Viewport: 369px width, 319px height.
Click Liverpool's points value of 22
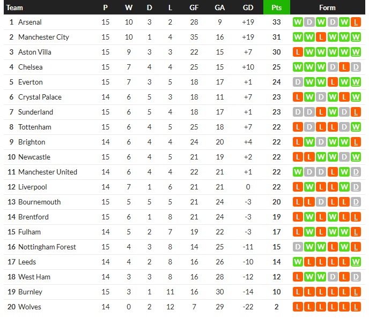(277, 187)
